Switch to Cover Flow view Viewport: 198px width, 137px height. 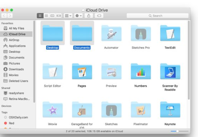pyautogui.click(x=58, y=16)
